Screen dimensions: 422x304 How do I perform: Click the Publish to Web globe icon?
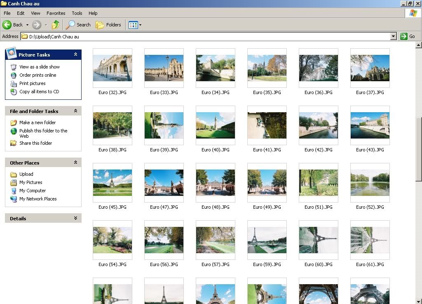[x=14, y=131]
